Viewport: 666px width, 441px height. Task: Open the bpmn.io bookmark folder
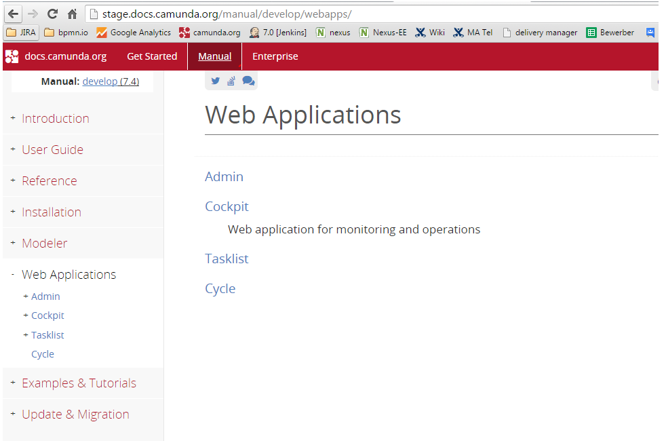[66, 33]
